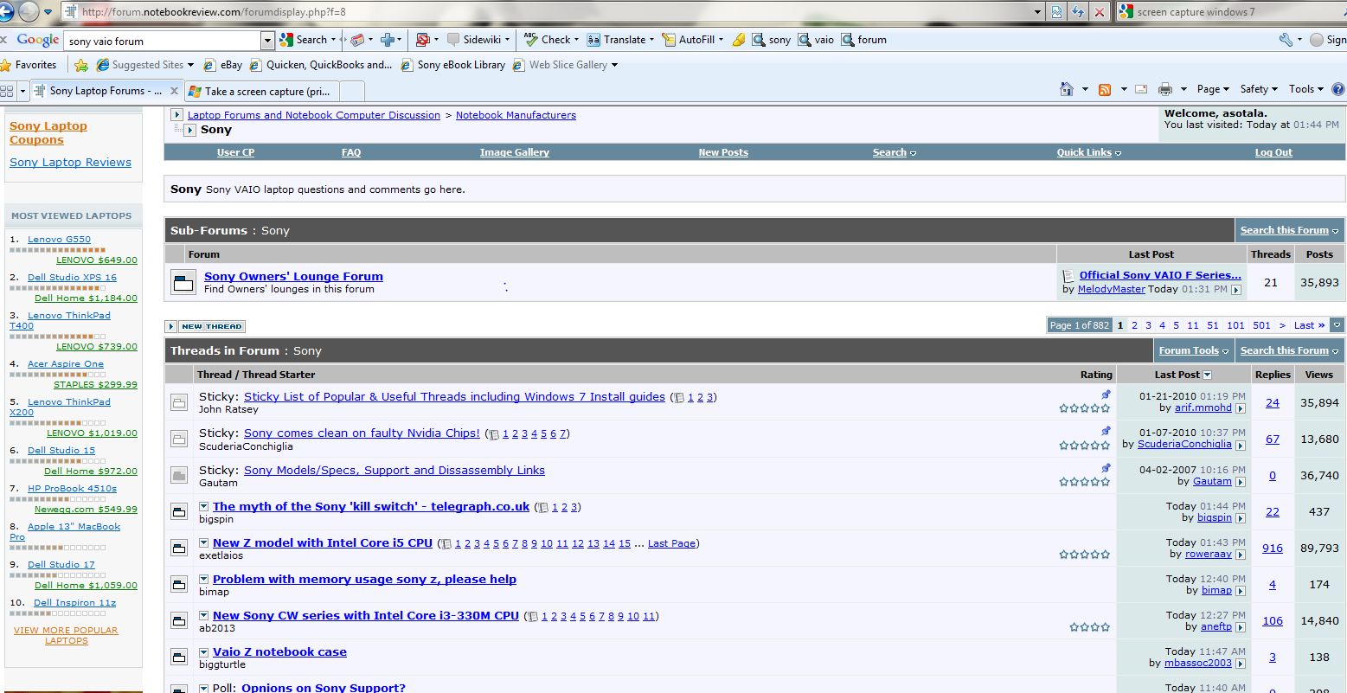The width and height of the screenshot is (1347, 693).
Task: Open the Google search box dropdown arrow
Action: 267,41
